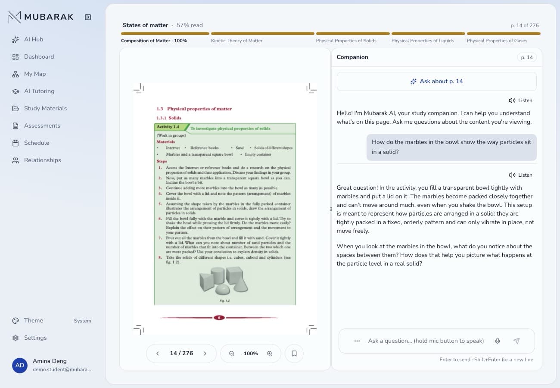The height and width of the screenshot is (388, 560).
Task: Open AI Hub sparkle icon
Action: pos(16,39)
